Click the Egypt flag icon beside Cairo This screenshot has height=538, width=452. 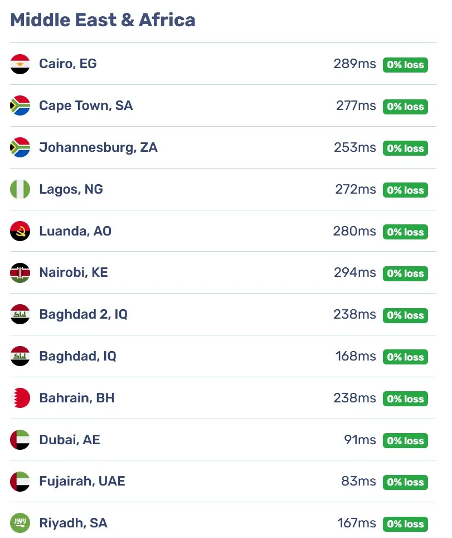click(20, 64)
